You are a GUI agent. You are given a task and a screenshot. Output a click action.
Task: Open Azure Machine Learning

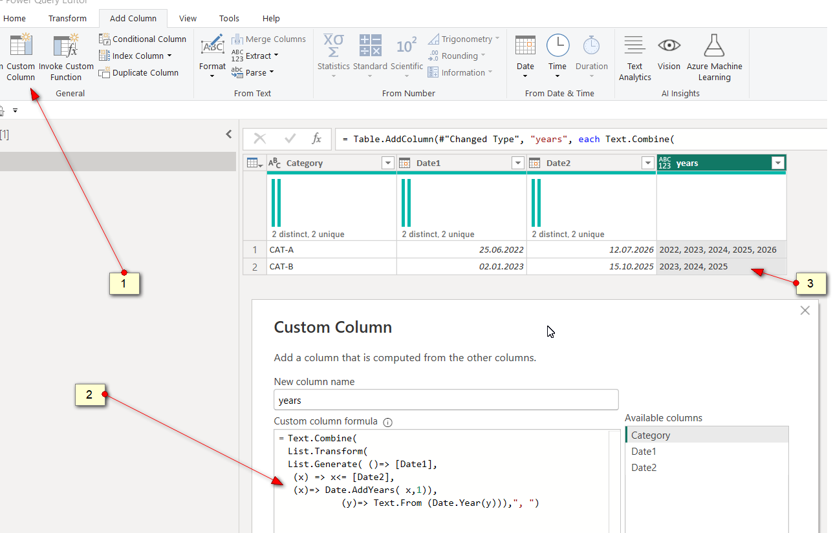(x=714, y=58)
